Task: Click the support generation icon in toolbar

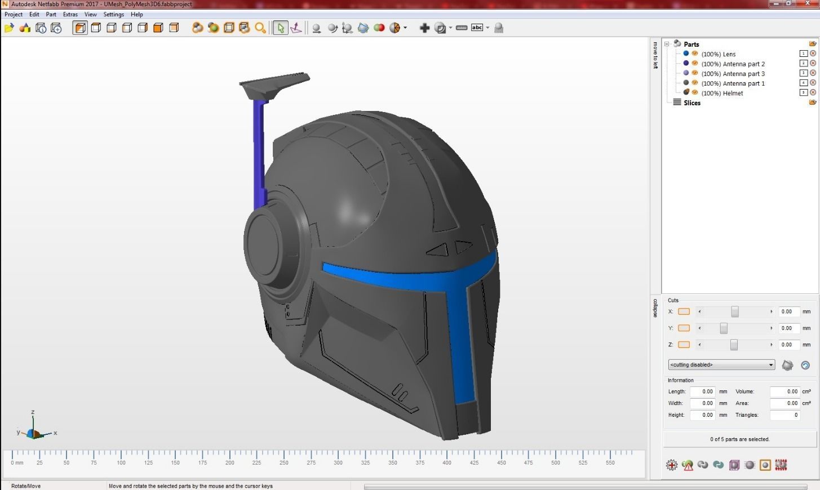Action: tap(499, 28)
